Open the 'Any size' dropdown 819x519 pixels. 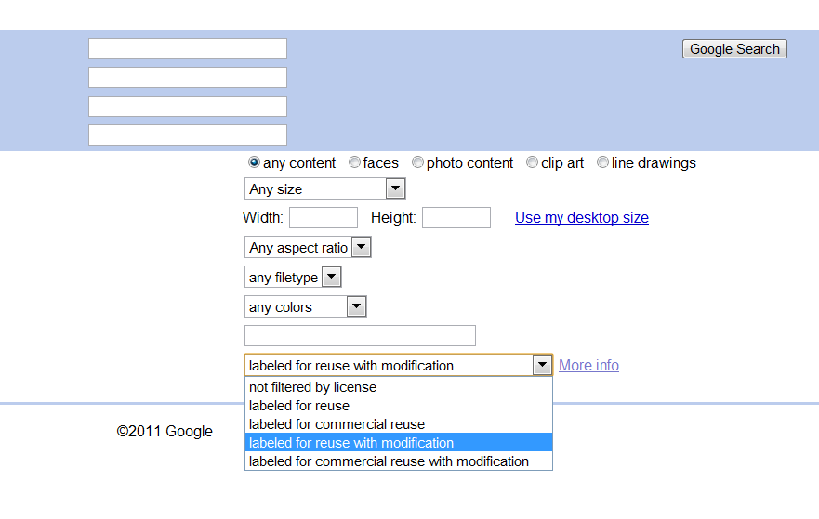click(x=324, y=188)
